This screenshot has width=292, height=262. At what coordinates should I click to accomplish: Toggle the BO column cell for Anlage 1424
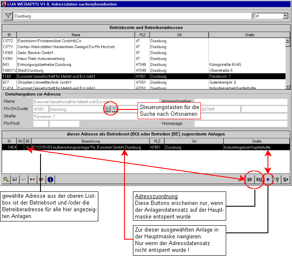(x=20, y=147)
